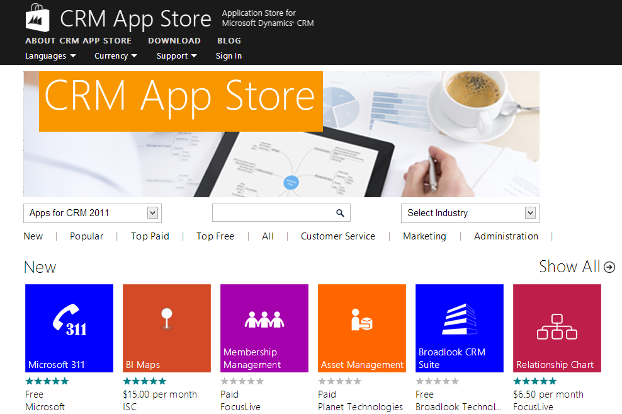Select the Marketing category filter

[424, 236]
